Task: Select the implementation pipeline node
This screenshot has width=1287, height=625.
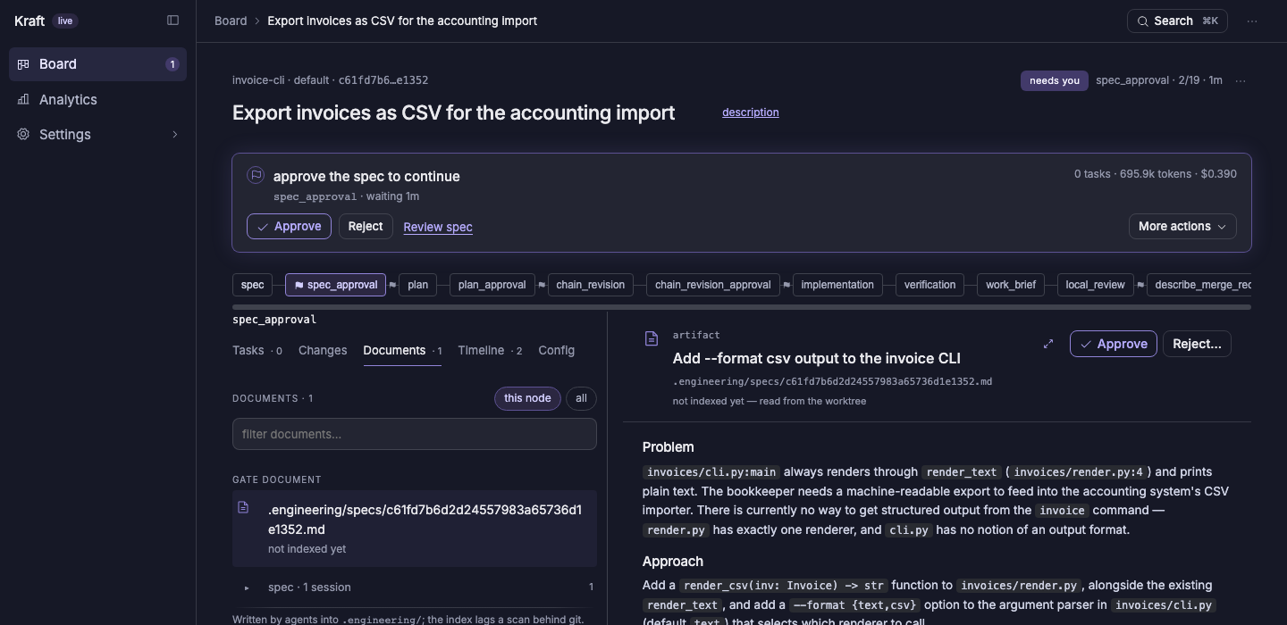Action: click(x=837, y=285)
